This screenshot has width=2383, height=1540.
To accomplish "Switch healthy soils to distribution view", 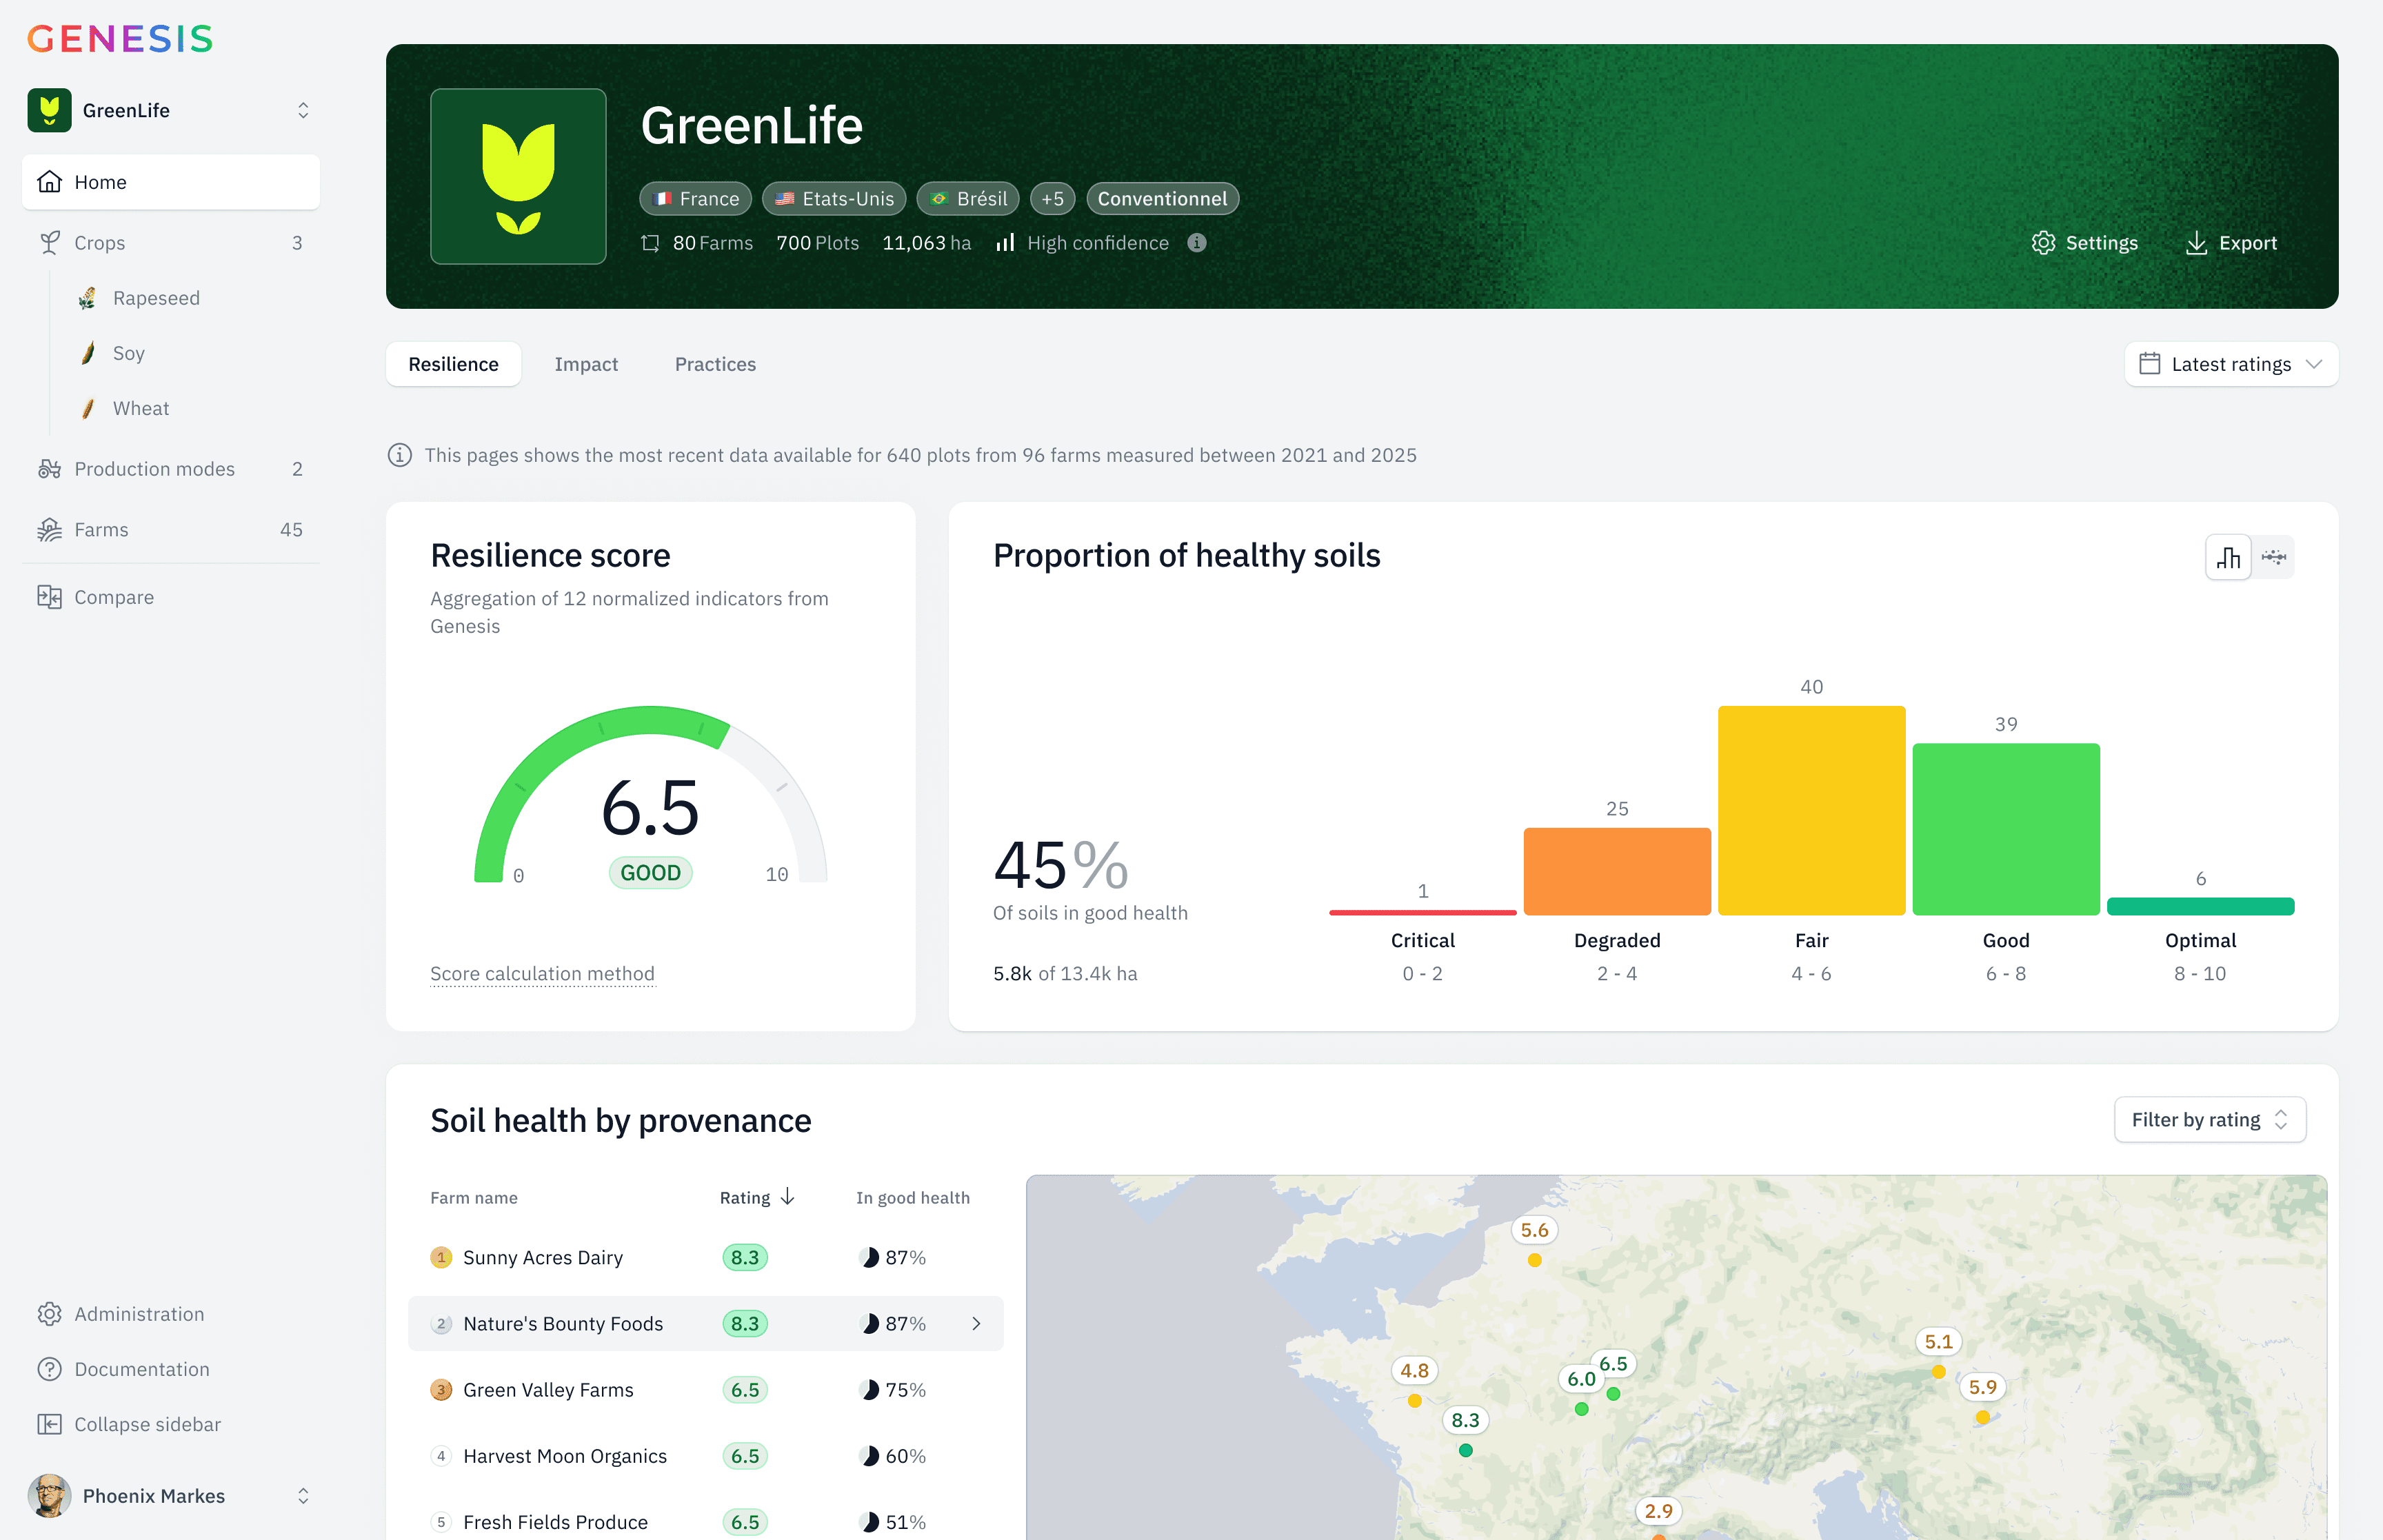I will coord(2274,557).
